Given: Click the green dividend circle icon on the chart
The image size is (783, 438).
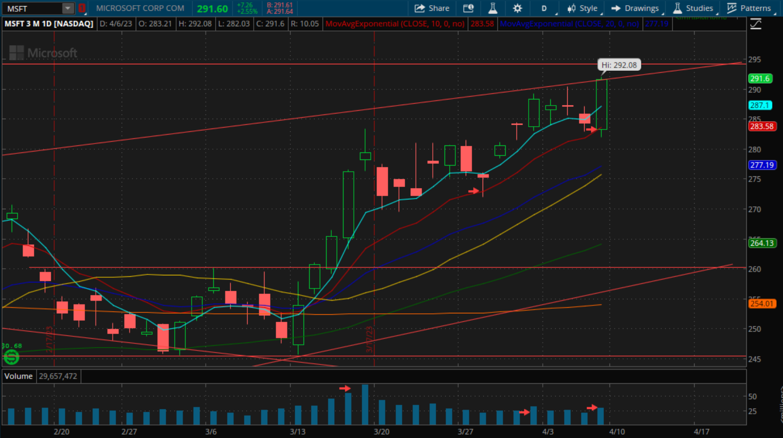Looking at the screenshot, I should 11,358.
